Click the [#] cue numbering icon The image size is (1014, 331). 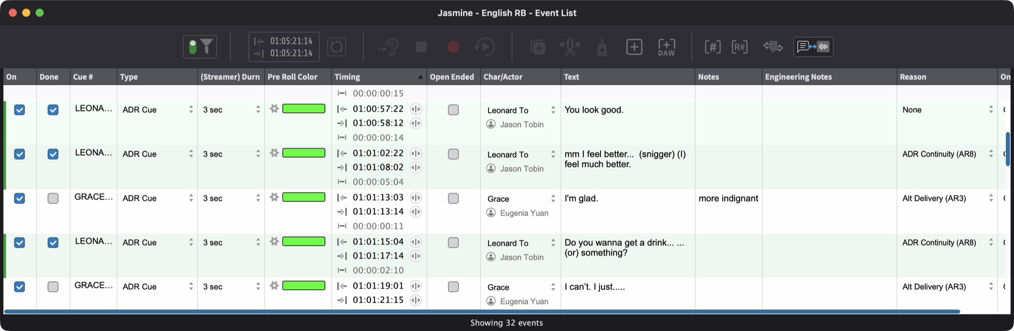[713, 47]
